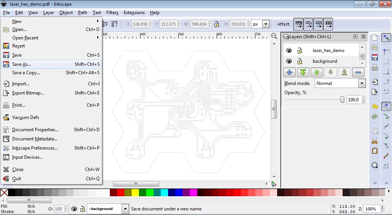392x215 pixels.
Task: Click the Print printer icon in File menu
Action: pos(6,105)
